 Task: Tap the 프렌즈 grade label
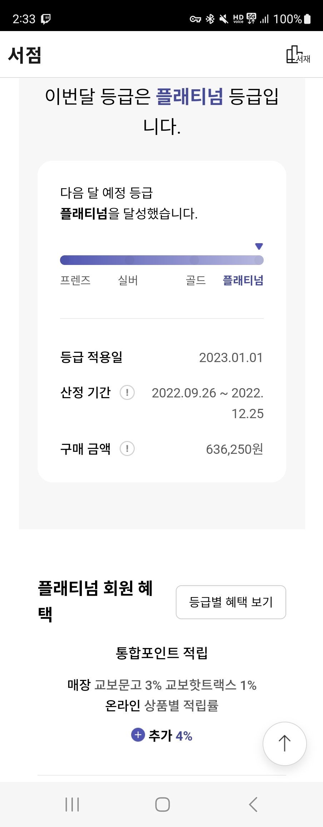click(75, 280)
